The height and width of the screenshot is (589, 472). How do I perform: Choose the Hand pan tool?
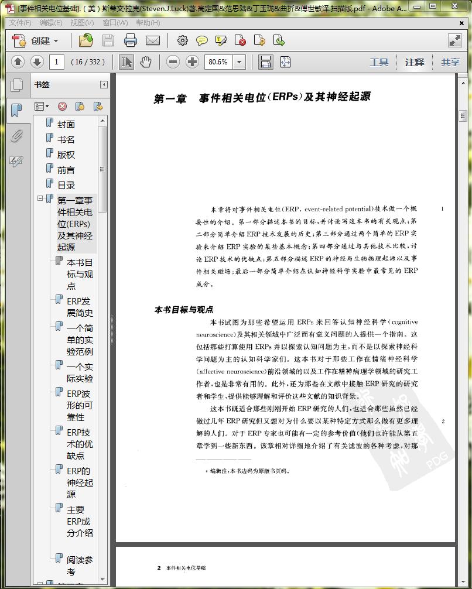click(x=145, y=61)
